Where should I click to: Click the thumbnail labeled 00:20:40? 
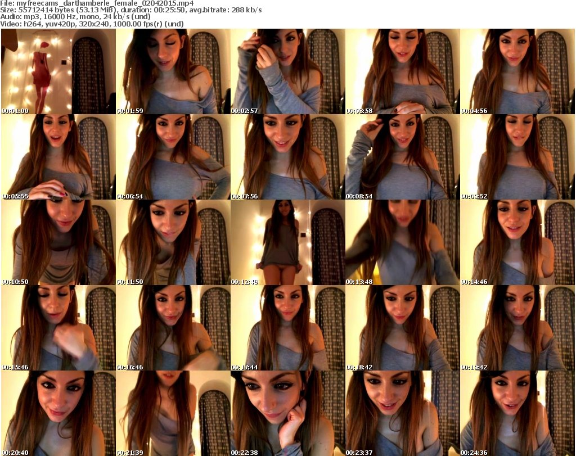click(x=58, y=413)
